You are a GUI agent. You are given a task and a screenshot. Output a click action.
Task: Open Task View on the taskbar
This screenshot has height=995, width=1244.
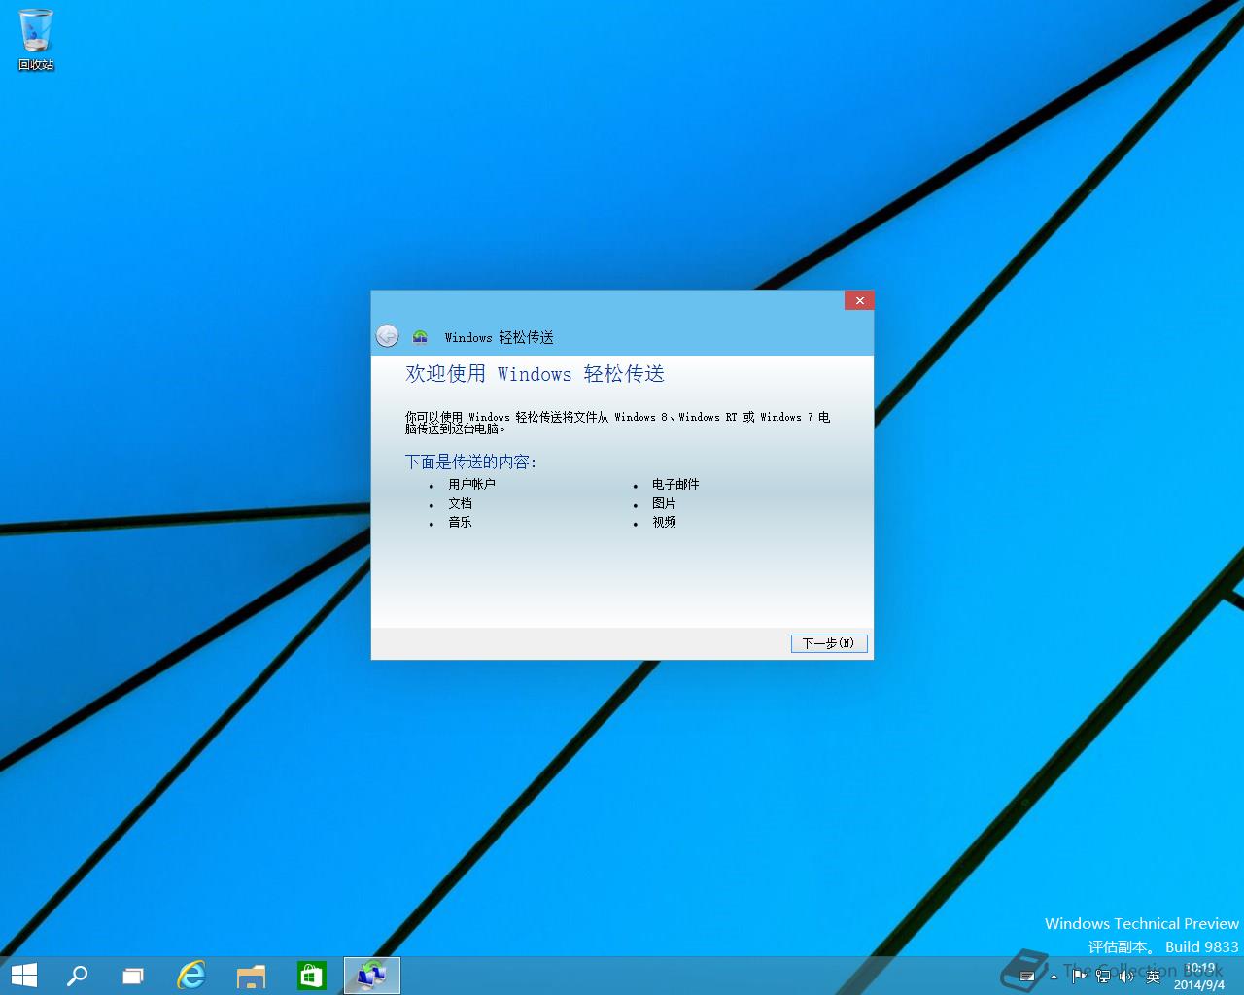(x=133, y=976)
